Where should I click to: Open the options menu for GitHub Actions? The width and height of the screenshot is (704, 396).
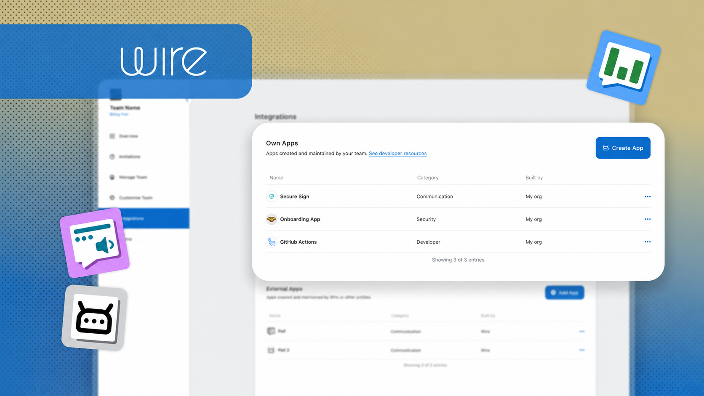(x=647, y=242)
